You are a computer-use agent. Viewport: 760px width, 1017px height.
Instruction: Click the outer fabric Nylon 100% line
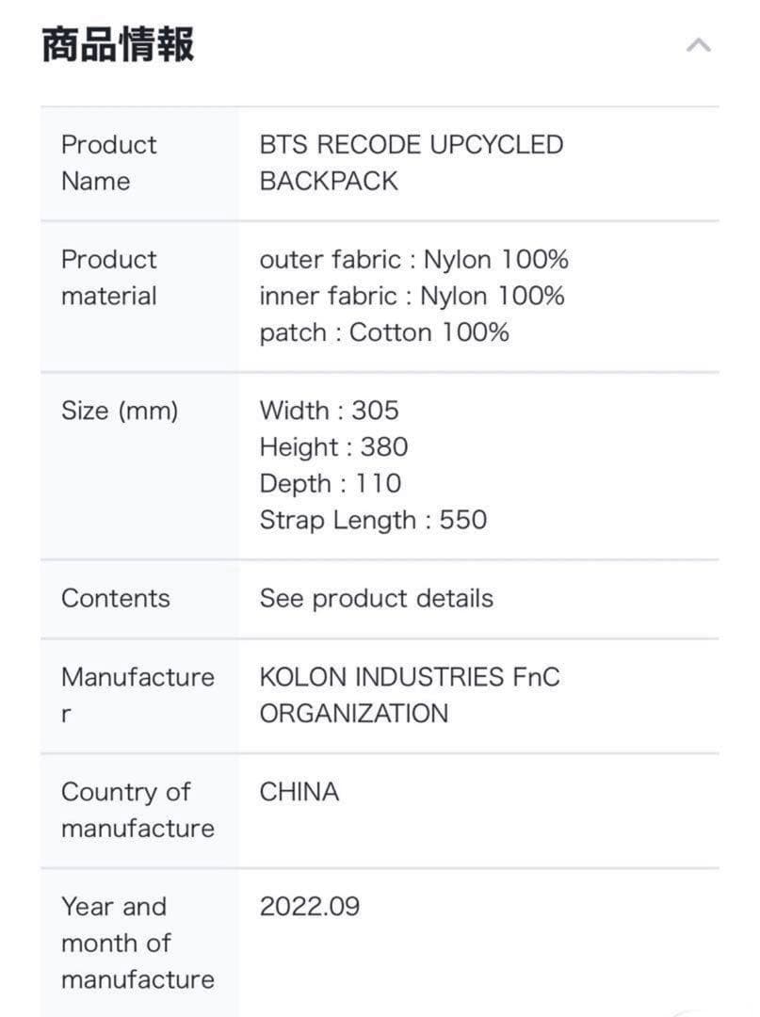click(x=413, y=259)
